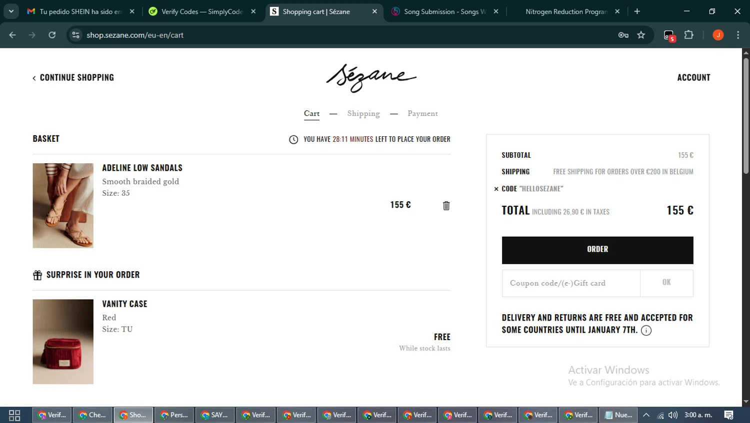Open the volume tray icon
The height and width of the screenshot is (423, 750).
673,415
